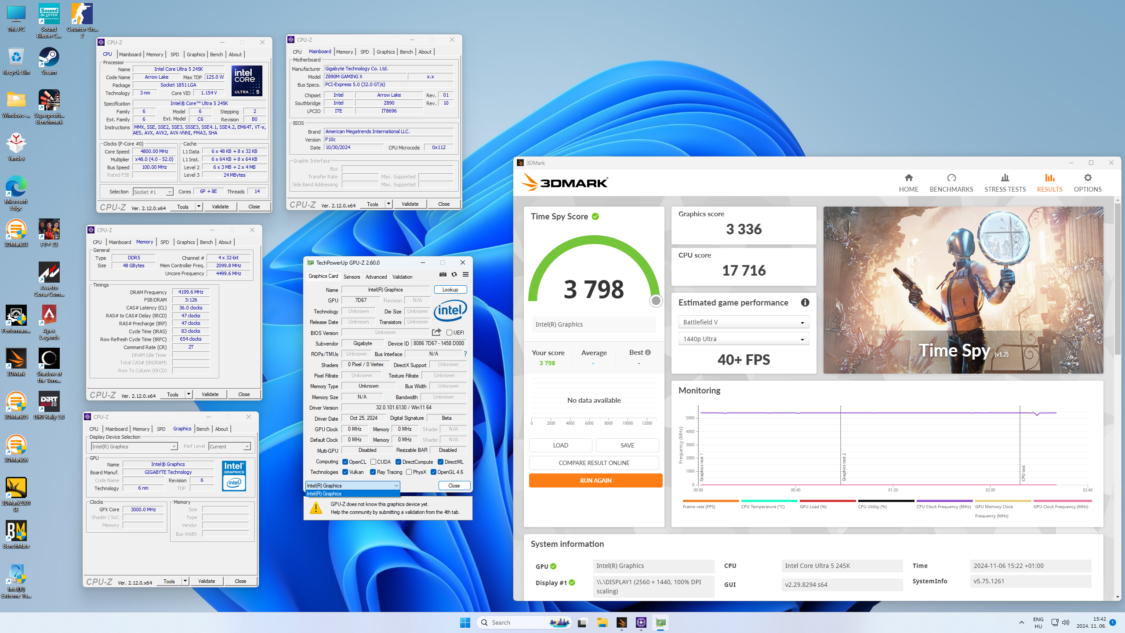This screenshot has height=633, width=1125.
Task: Open Stress Tests in 3DMark
Action: click(1005, 182)
